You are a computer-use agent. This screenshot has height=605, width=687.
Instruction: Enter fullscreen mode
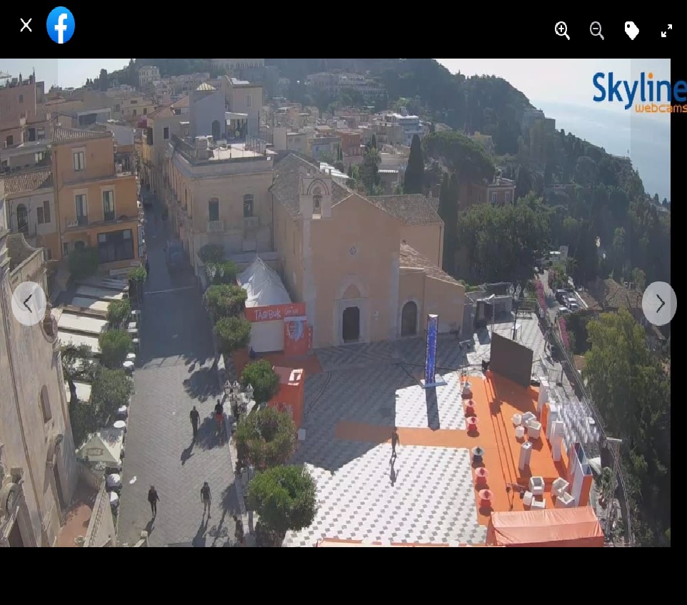click(666, 31)
